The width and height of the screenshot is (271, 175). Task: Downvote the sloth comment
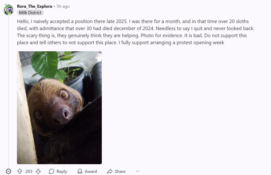point(38,171)
